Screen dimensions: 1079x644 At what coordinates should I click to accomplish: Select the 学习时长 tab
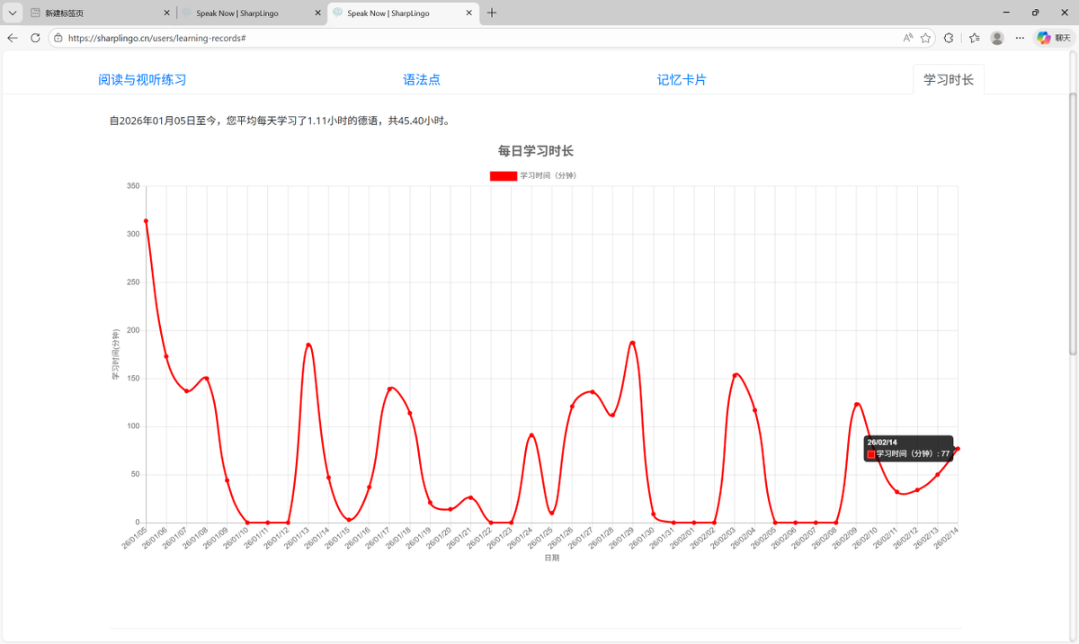coord(949,80)
